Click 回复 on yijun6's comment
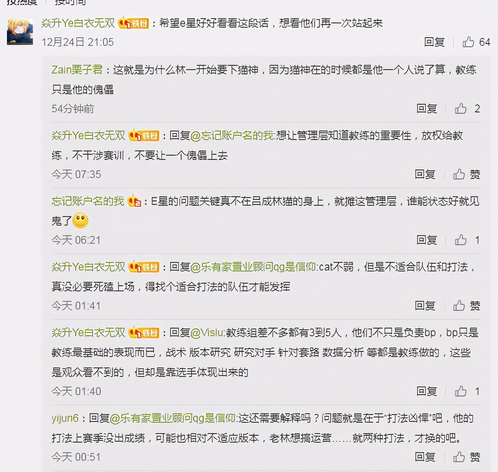The image size is (498, 472). pos(425,457)
